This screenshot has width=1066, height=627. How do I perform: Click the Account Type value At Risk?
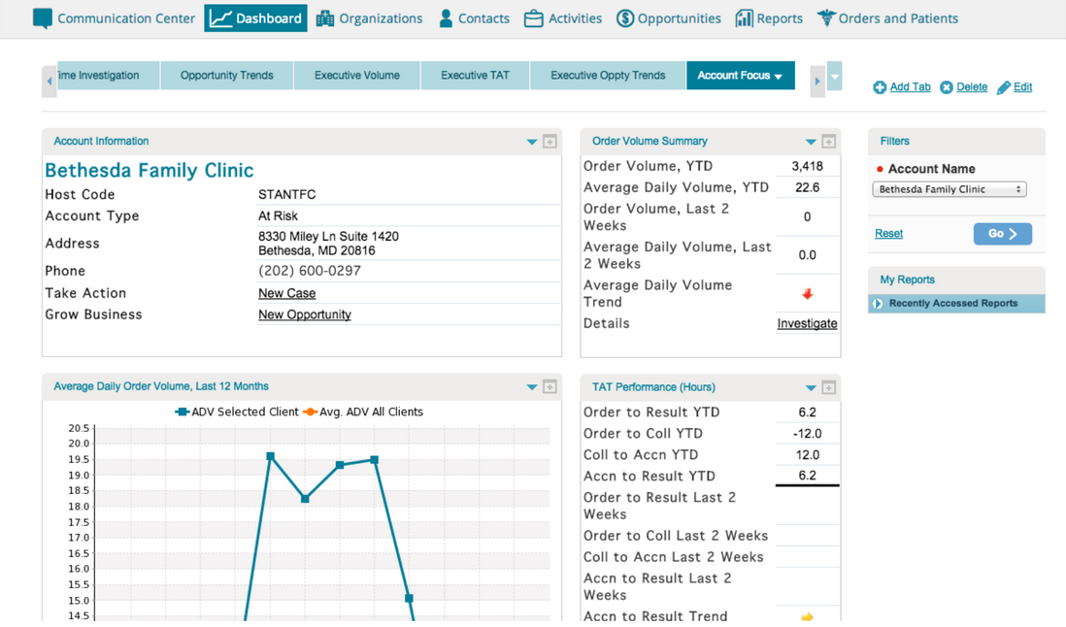point(278,216)
